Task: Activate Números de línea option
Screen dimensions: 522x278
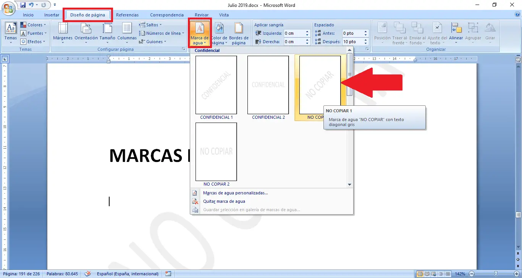Action: pos(161,33)
